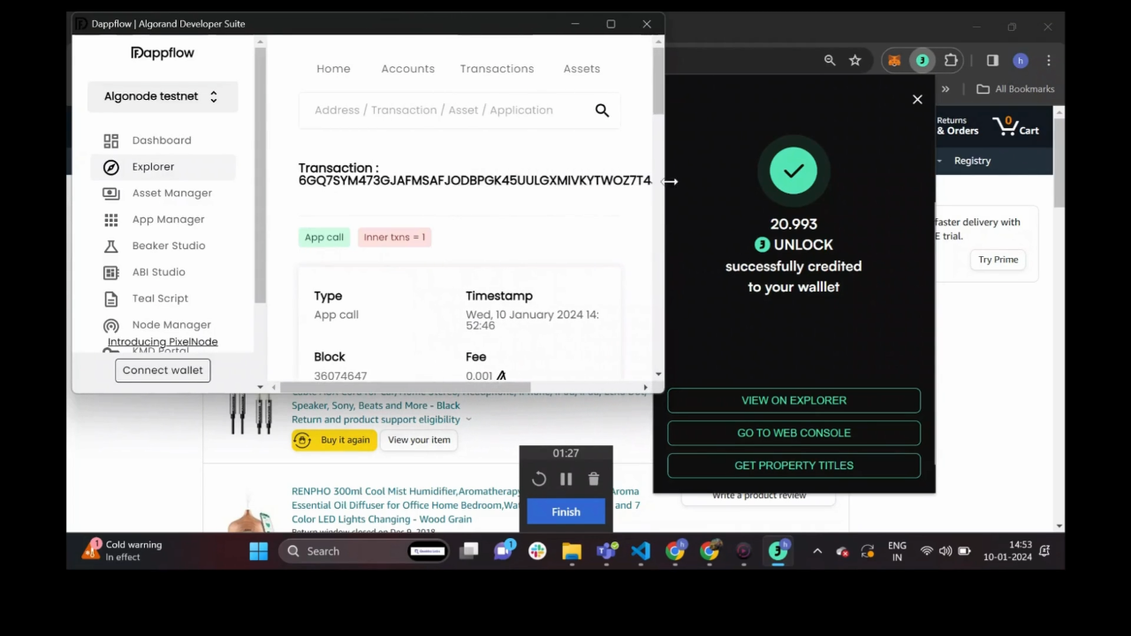The image size is (1131, 636).
Task: Switch to the Assets tab
Action: click(581, 69)
